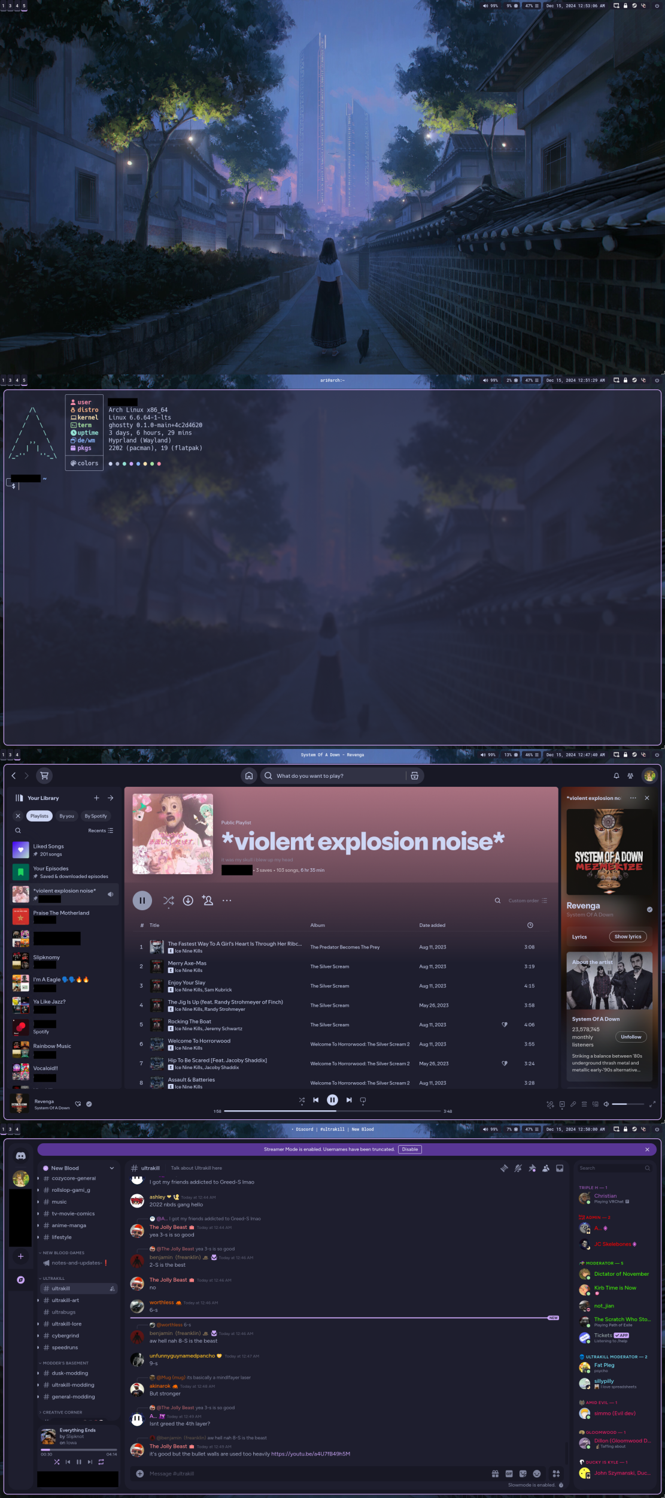Click the invite collaborators icon in playlist
Viewport: 665px width, 1498px height.
(x=208, y=900)
